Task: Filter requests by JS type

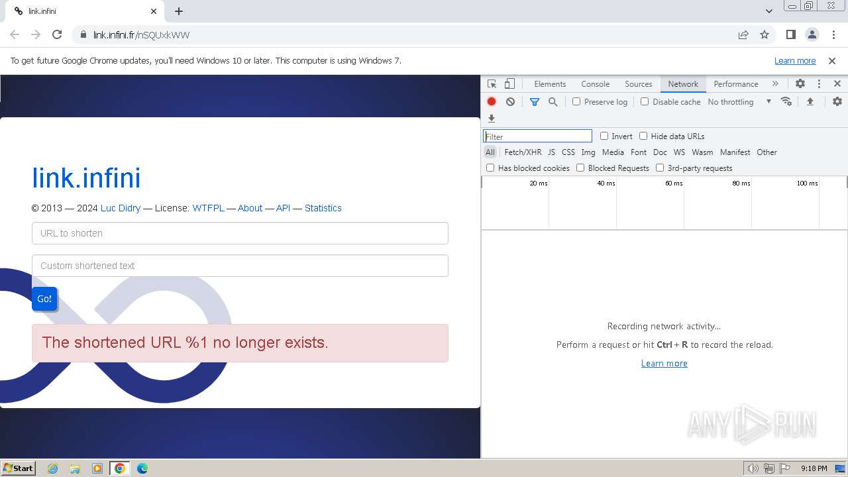Action: coord(551,152)
